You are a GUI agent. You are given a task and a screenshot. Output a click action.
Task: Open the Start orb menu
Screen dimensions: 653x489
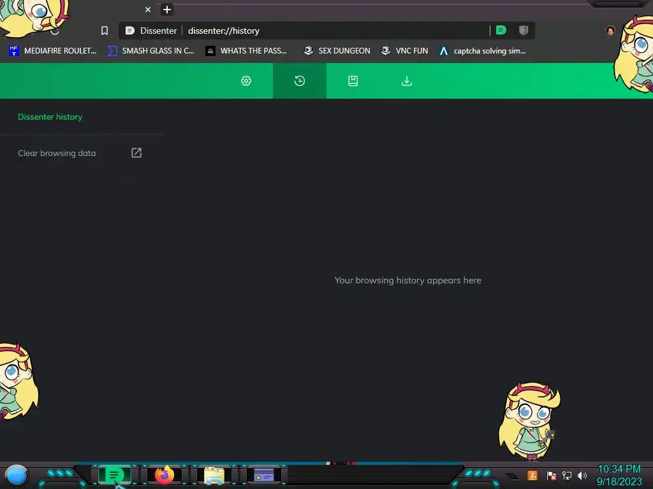17,476
